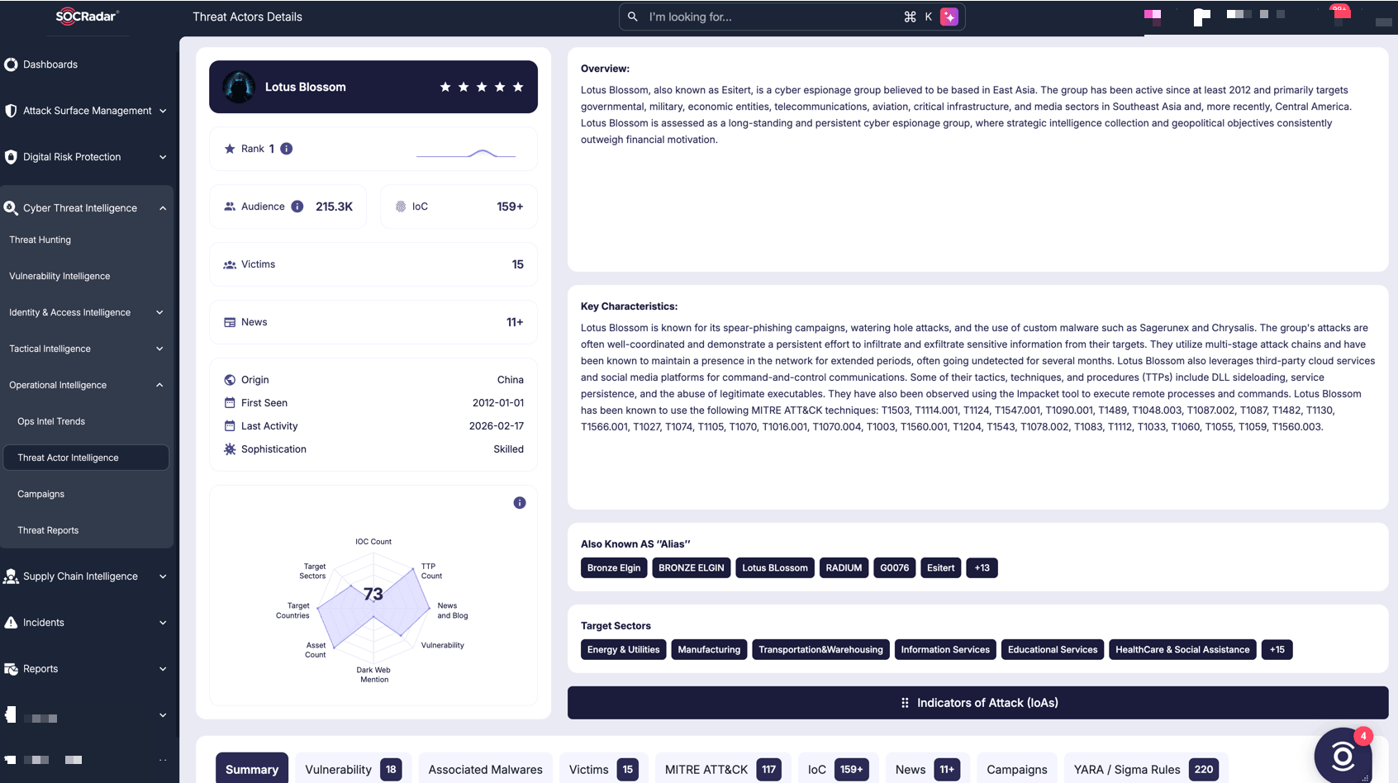Click the Rank trend sparkline chart
This screenshot has width=1398, height=783.
click(466, 152)
